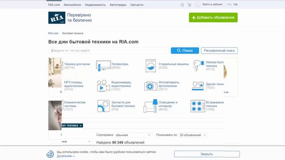The height and width of the screenshot is (160, 285).
Task: Click the lower left ad thumbnail image
Action: point(55,116)
